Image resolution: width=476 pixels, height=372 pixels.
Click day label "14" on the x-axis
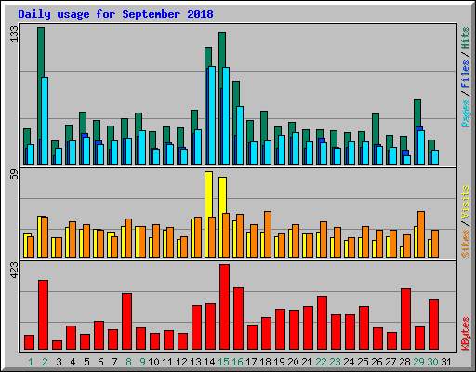tap(209, 362)
